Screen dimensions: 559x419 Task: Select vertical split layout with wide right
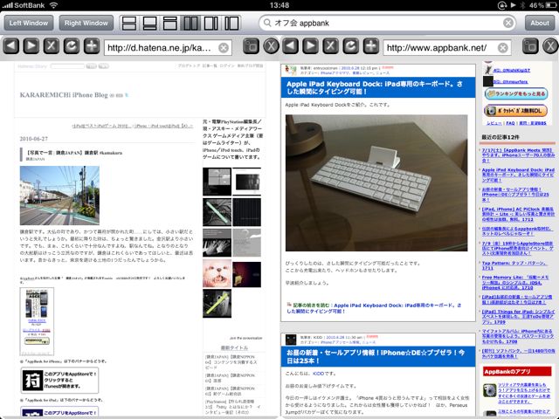[x=231, y=24]
